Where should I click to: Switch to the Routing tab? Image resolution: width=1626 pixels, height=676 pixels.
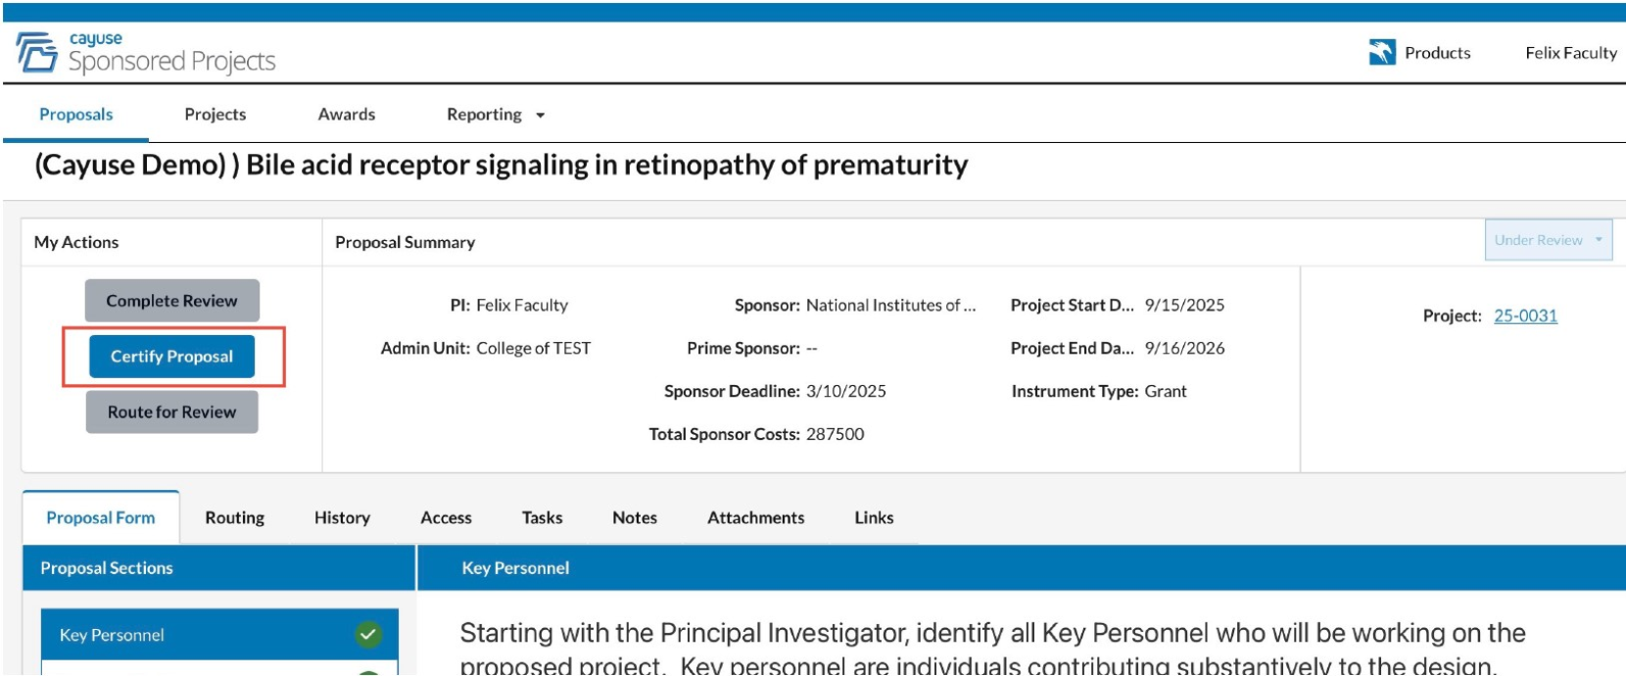(x=235, y=517)
